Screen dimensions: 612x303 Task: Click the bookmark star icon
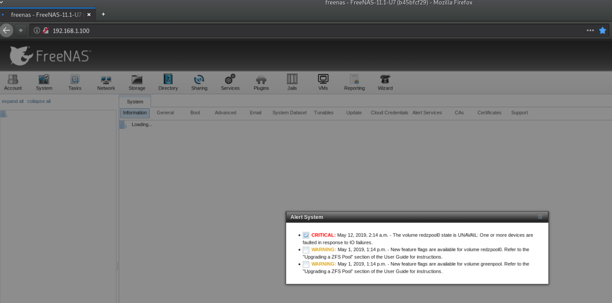tap(602, 30)
